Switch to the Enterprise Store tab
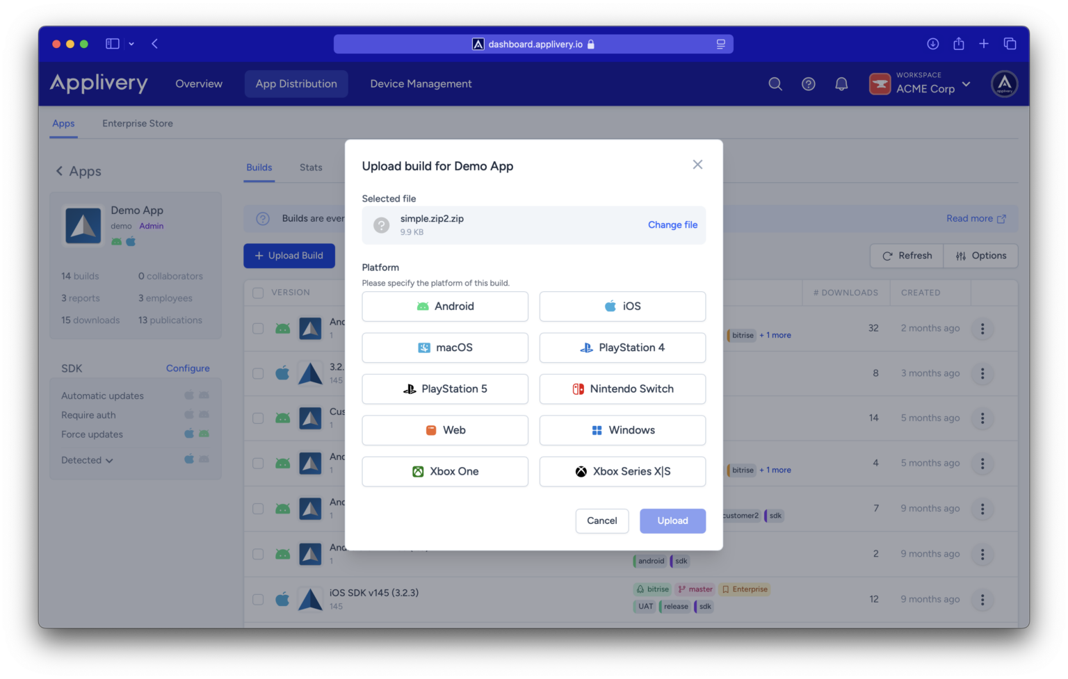This screenshot has width=1068, height=679. pyautogui.click(x=138, y=124)
